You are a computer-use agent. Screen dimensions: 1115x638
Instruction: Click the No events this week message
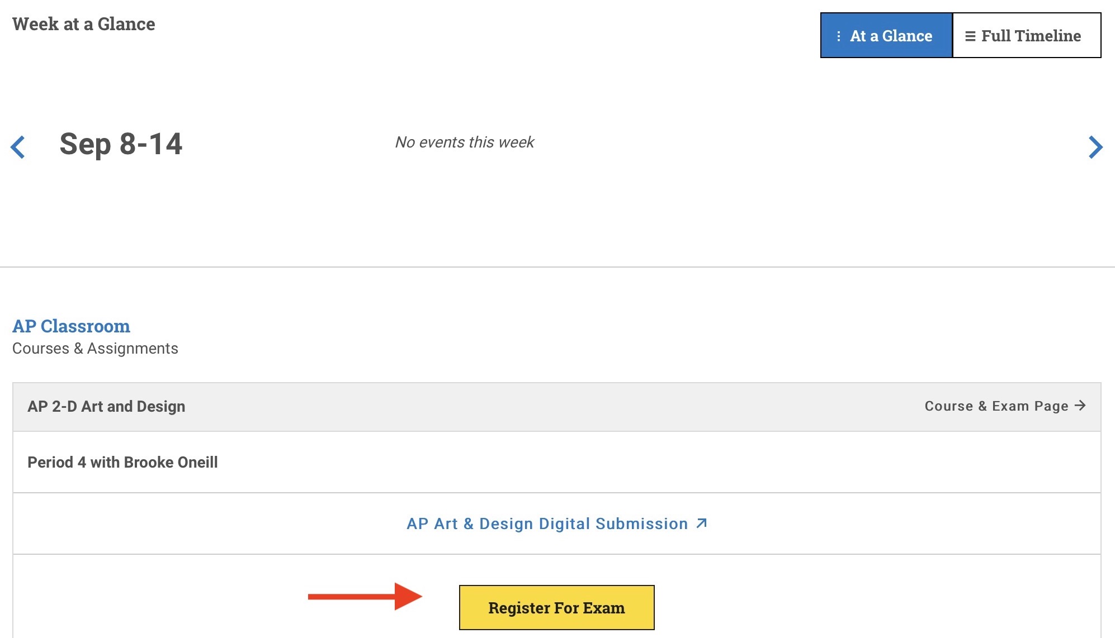tap(464, 142)
